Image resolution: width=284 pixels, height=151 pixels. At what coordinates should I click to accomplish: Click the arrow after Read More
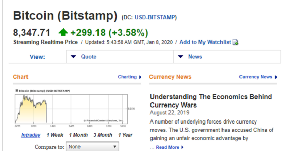click(x=182, y=147)
